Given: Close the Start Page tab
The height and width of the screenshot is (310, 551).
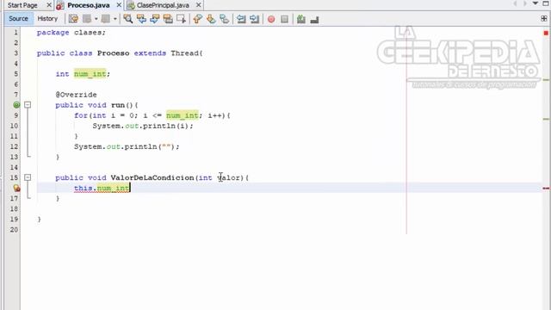Looking at the screenshot, I should click(x=49, y=5).
